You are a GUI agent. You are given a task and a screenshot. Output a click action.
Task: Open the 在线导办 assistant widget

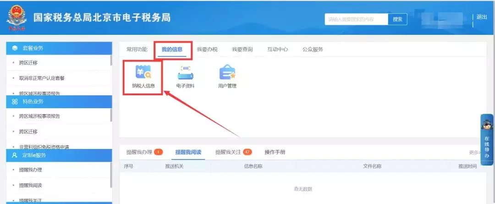487,139
